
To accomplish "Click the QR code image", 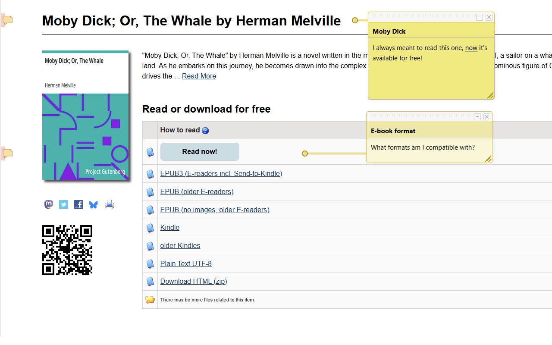I will [x=67, y=250].
